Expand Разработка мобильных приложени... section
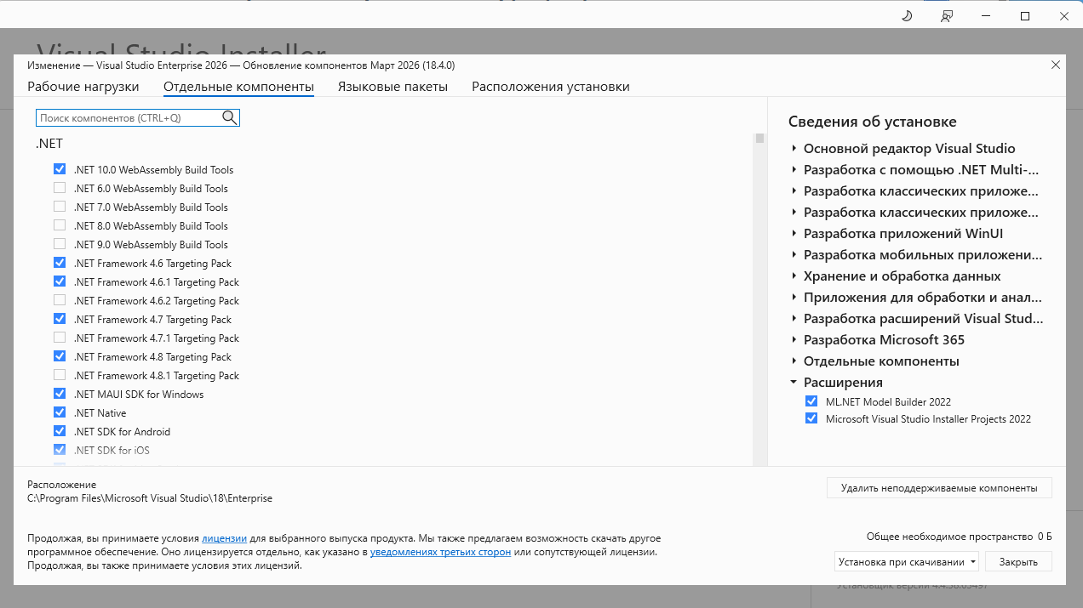The image size is (1083, 608). click(794, 254)
